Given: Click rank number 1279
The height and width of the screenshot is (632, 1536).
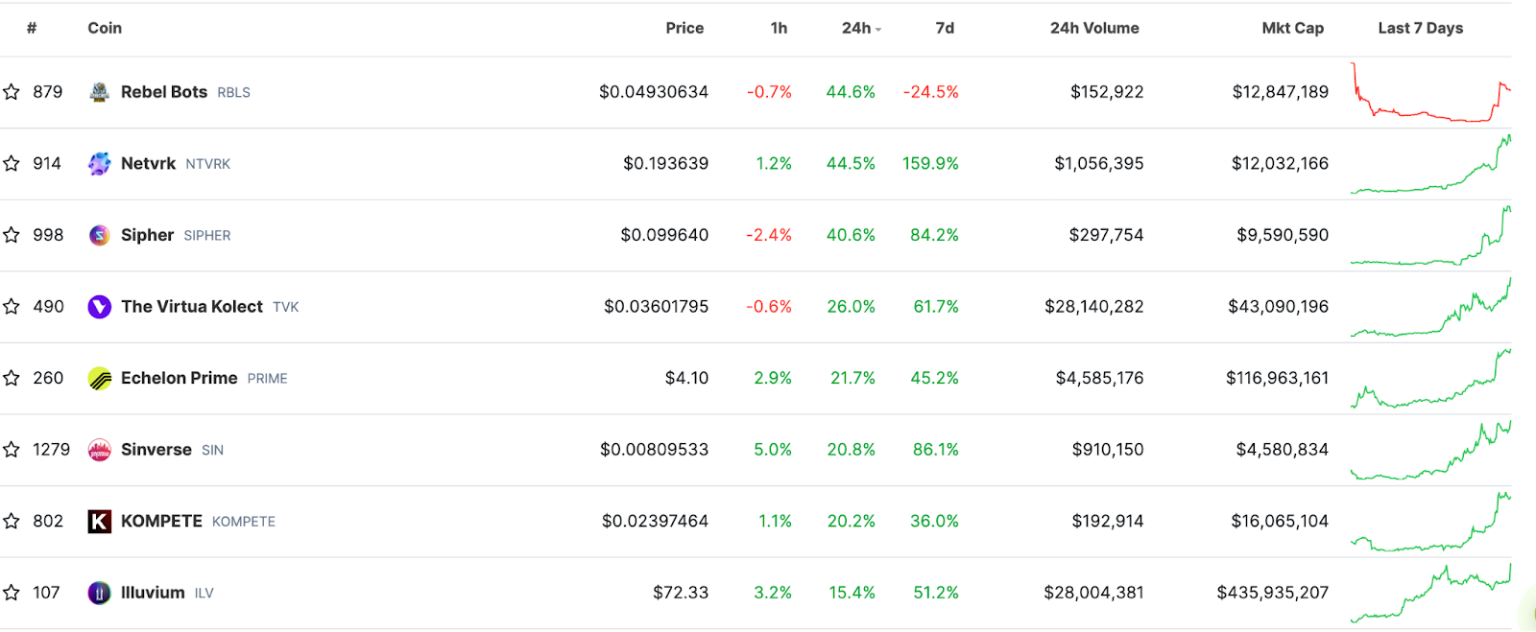Looking at the screenshot, I should (51, 450).
